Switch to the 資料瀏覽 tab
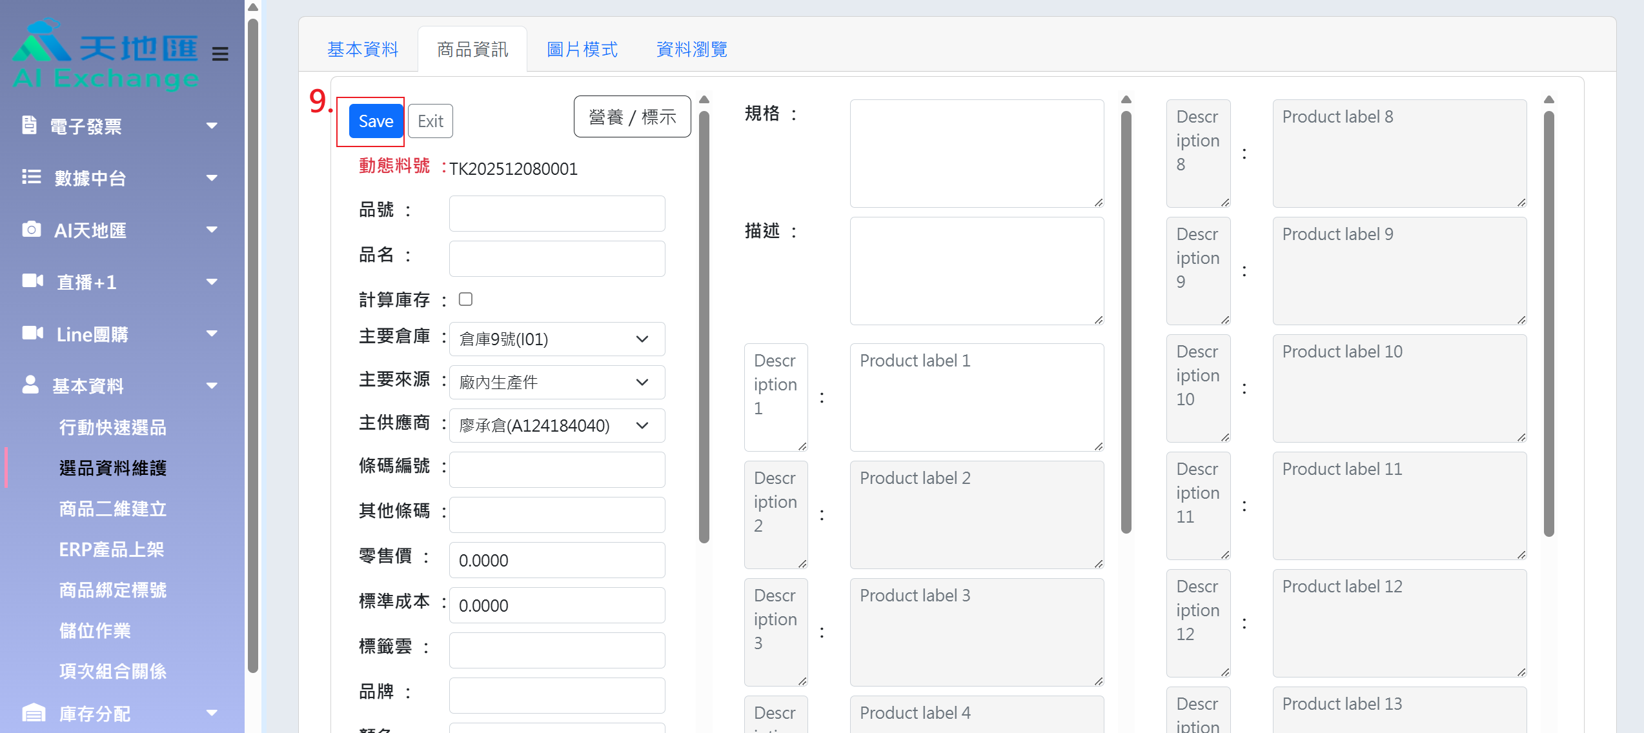The image size is (1644, 733). (691, 50)
